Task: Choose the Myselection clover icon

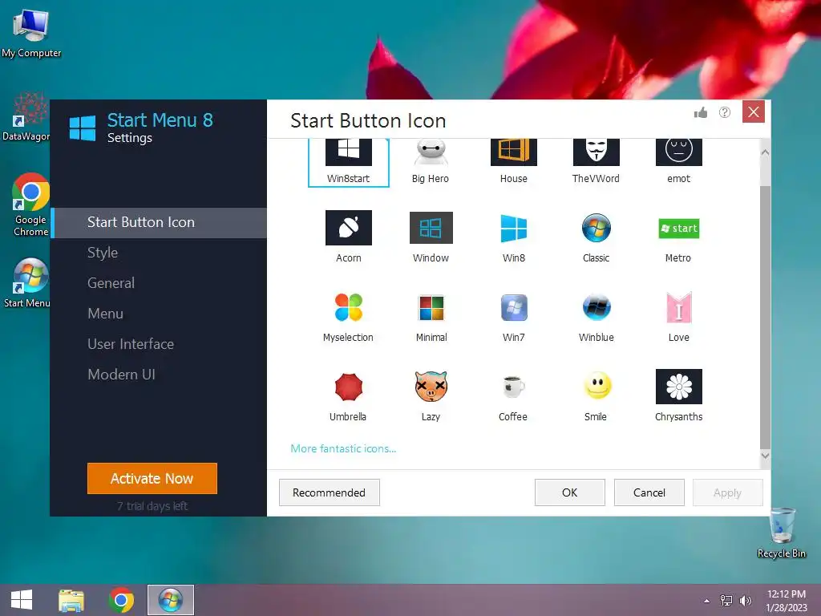Action: click(x=348, y=316)
